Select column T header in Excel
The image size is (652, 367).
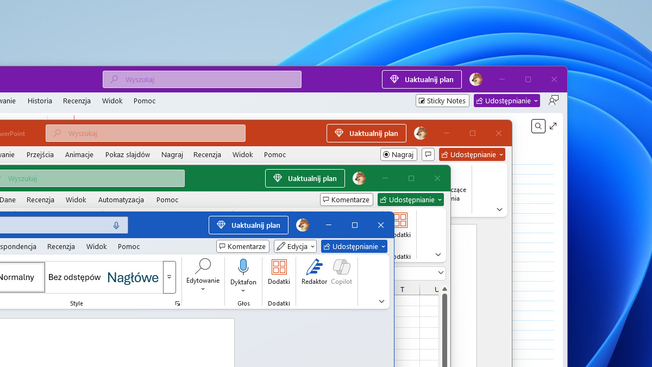pyautogui.click(x=402, y=290)
